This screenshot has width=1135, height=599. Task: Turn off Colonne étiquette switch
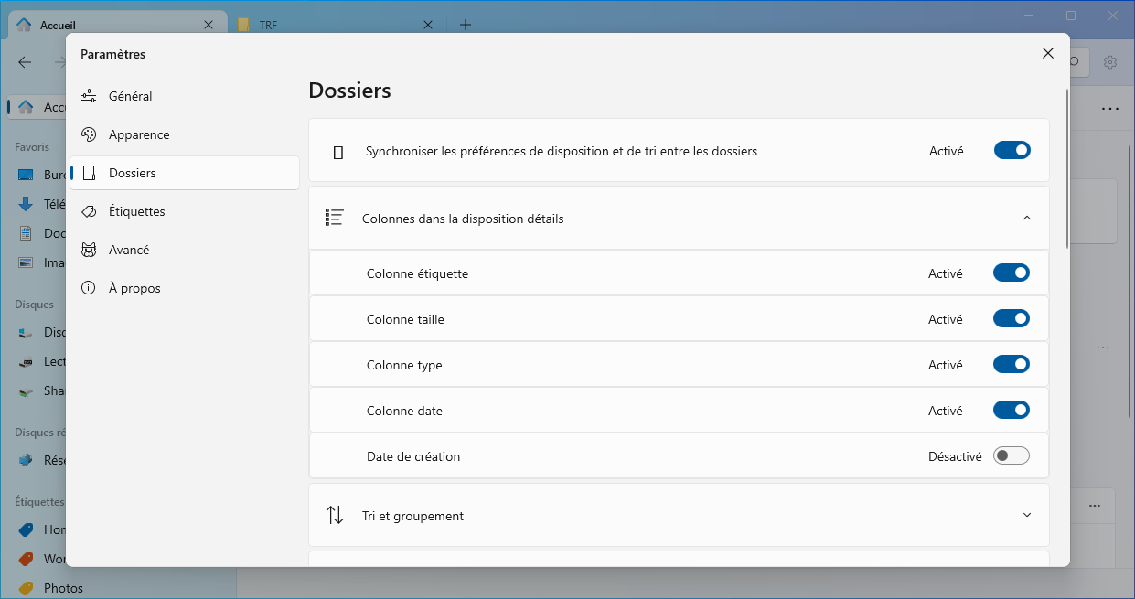click(x=1011, y=273)
